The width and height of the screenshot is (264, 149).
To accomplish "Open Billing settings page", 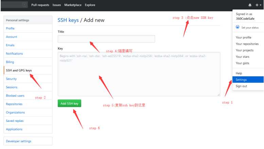I will [28, 62].
